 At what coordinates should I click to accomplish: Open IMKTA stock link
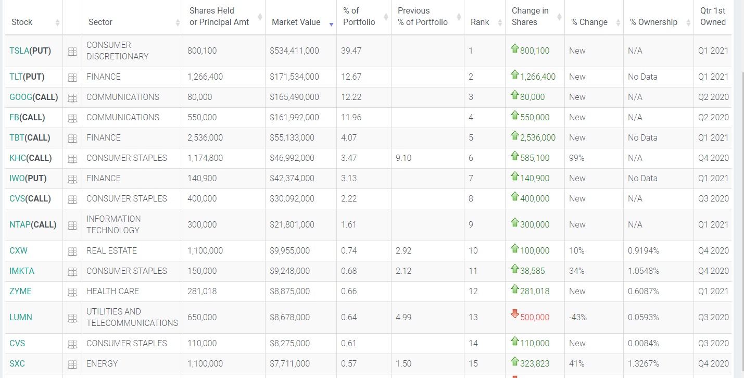[22, 271]
